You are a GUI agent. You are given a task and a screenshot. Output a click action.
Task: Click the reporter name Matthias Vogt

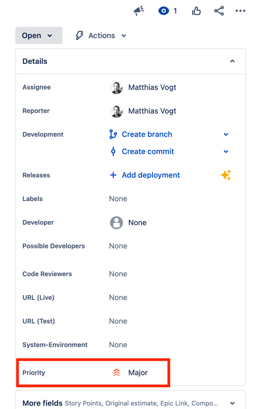tap(152, 111)
